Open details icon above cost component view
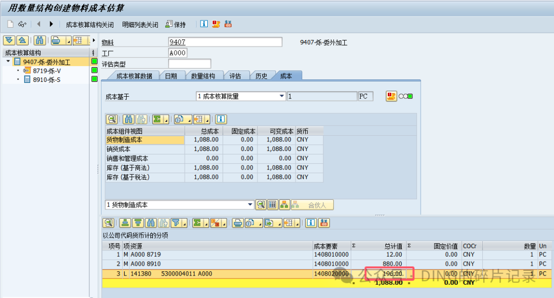This screenshot has width=554, height=298. coord(112,119)
